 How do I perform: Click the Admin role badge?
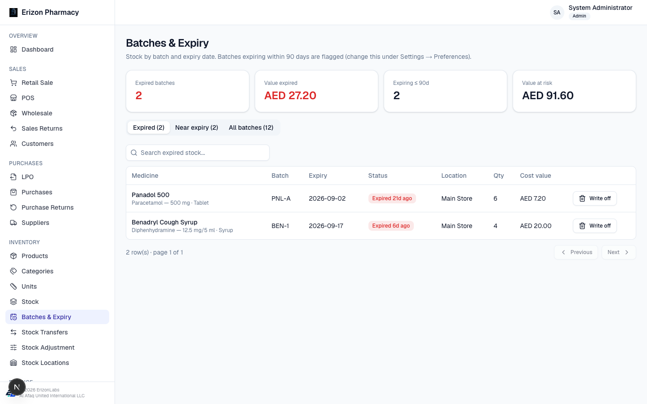pyautogui.click(x=580, y=16)
